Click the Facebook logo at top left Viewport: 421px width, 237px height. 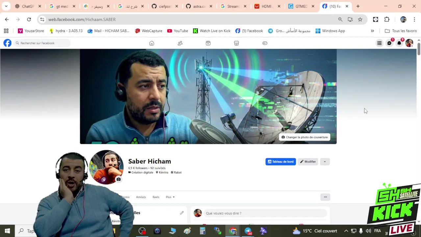point(7,43)
